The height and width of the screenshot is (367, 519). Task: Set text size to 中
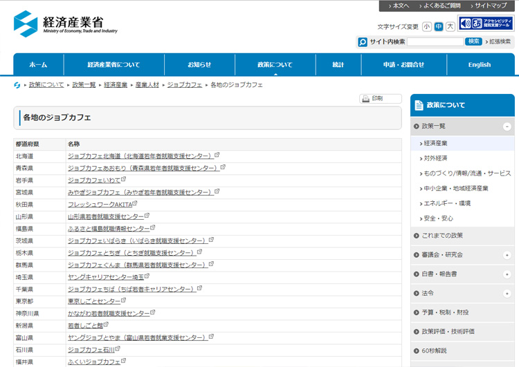coord(439,26)
